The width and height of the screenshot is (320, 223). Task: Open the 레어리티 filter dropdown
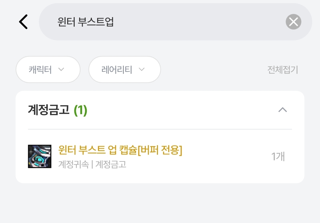[124, 70]
